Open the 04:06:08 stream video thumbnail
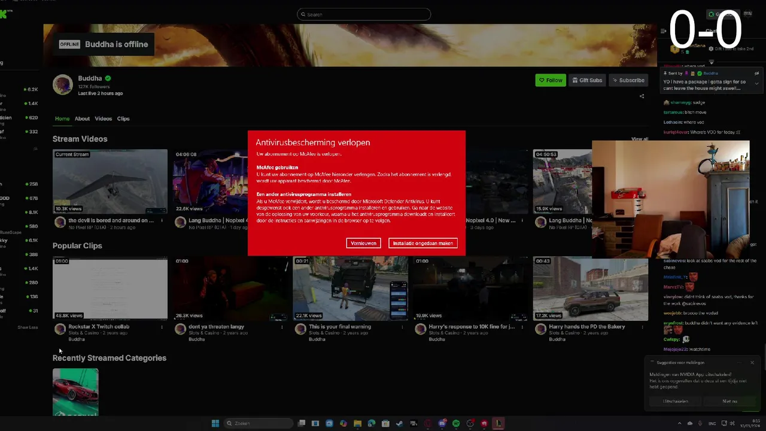This screenshot has height=431, width=766. click(211, 181)
